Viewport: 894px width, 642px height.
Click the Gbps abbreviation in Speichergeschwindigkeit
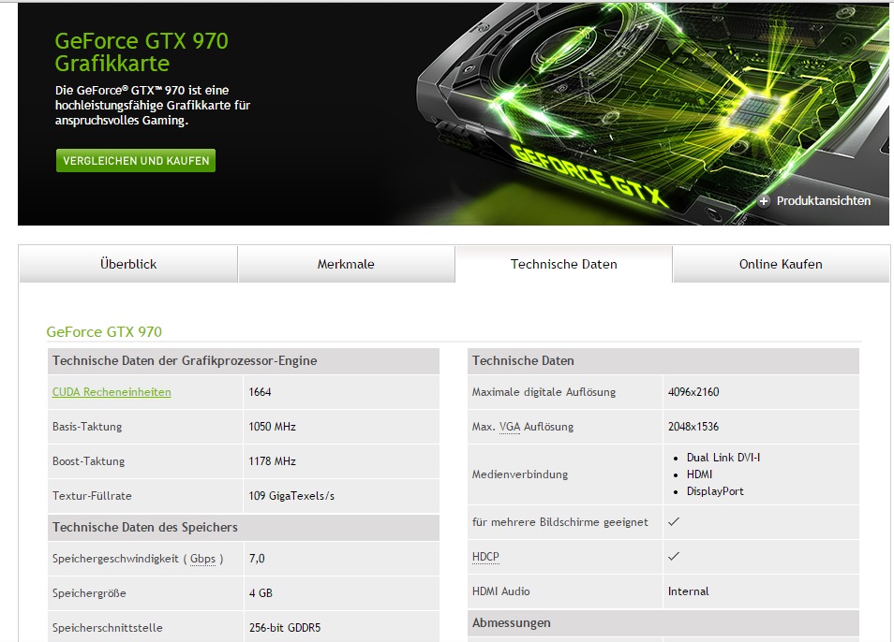coord(203,559)
